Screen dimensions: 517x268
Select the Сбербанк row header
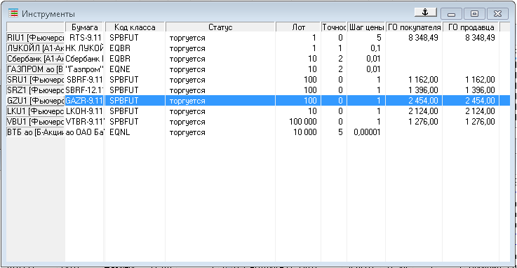tap(35, 59)
